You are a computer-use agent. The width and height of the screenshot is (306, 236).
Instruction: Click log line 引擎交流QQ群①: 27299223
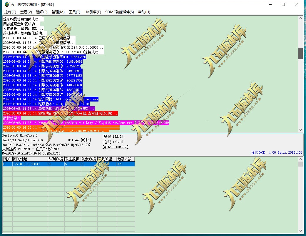pos(42,66)
